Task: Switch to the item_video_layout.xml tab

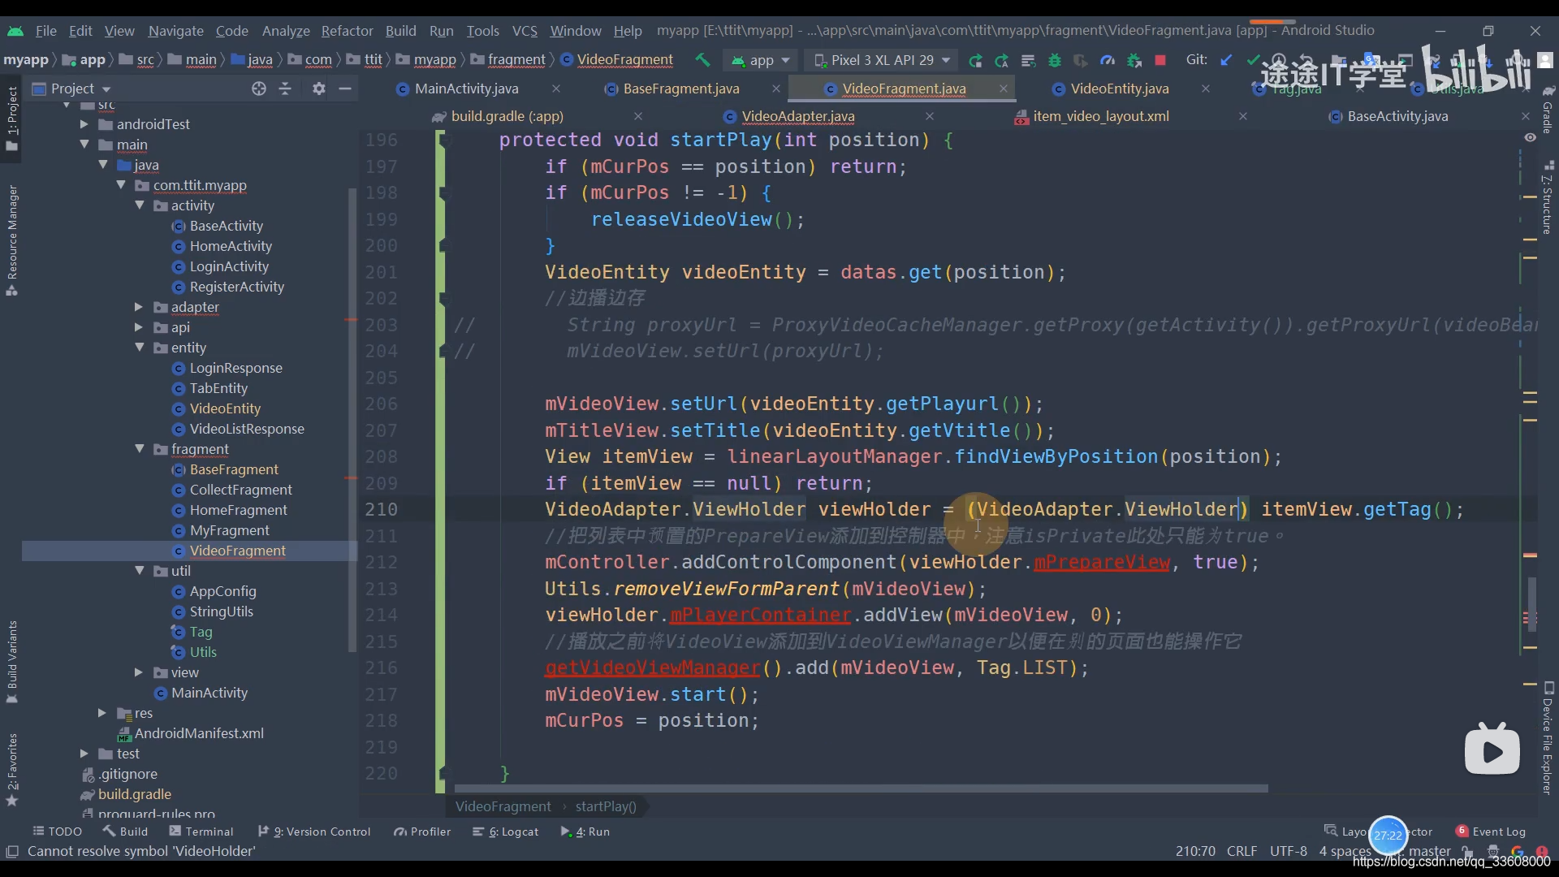Action: pyautogui.click(x=1100, y=116)
